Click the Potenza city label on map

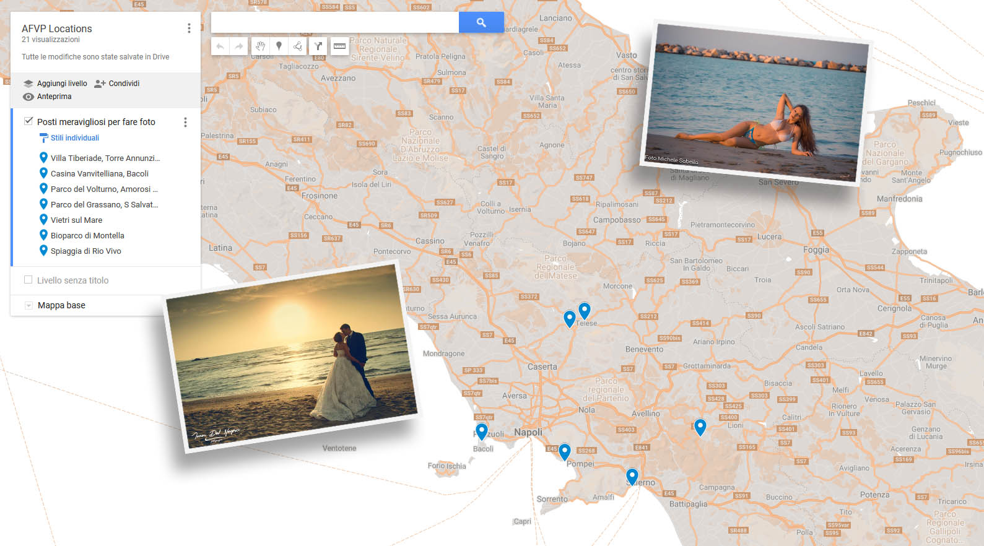[875, 495]
